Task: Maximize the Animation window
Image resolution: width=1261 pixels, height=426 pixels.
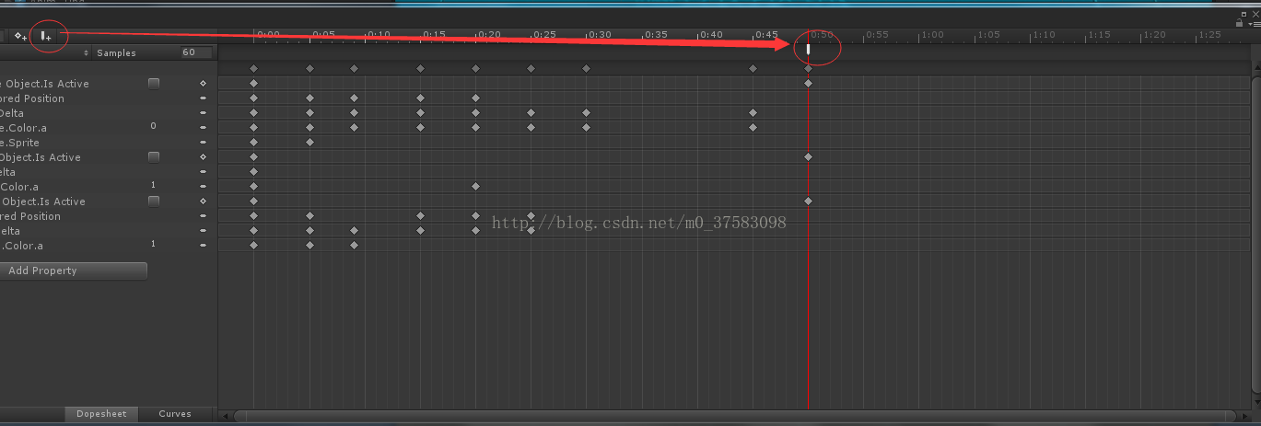Action: pyautogui.click(x=1243, y=15)
